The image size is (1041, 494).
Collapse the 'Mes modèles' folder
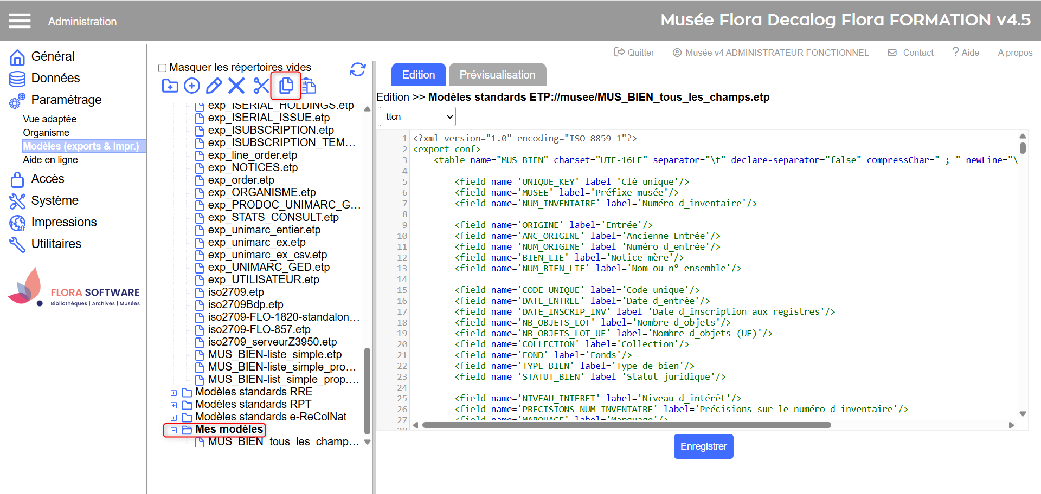point(173,430)
